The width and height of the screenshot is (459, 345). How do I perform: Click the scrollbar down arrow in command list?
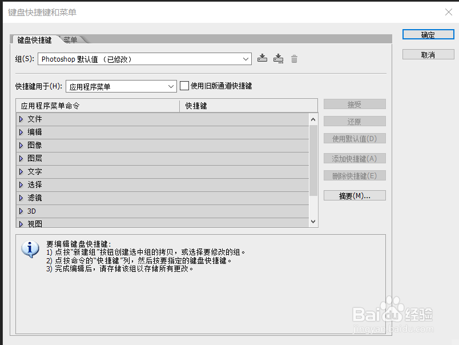tap(312, 221)
